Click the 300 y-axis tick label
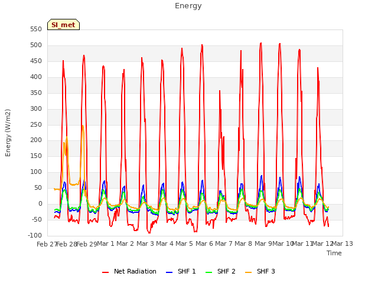Image resolution: width=378 pixels, height=283 pixels. coord(36,108)
